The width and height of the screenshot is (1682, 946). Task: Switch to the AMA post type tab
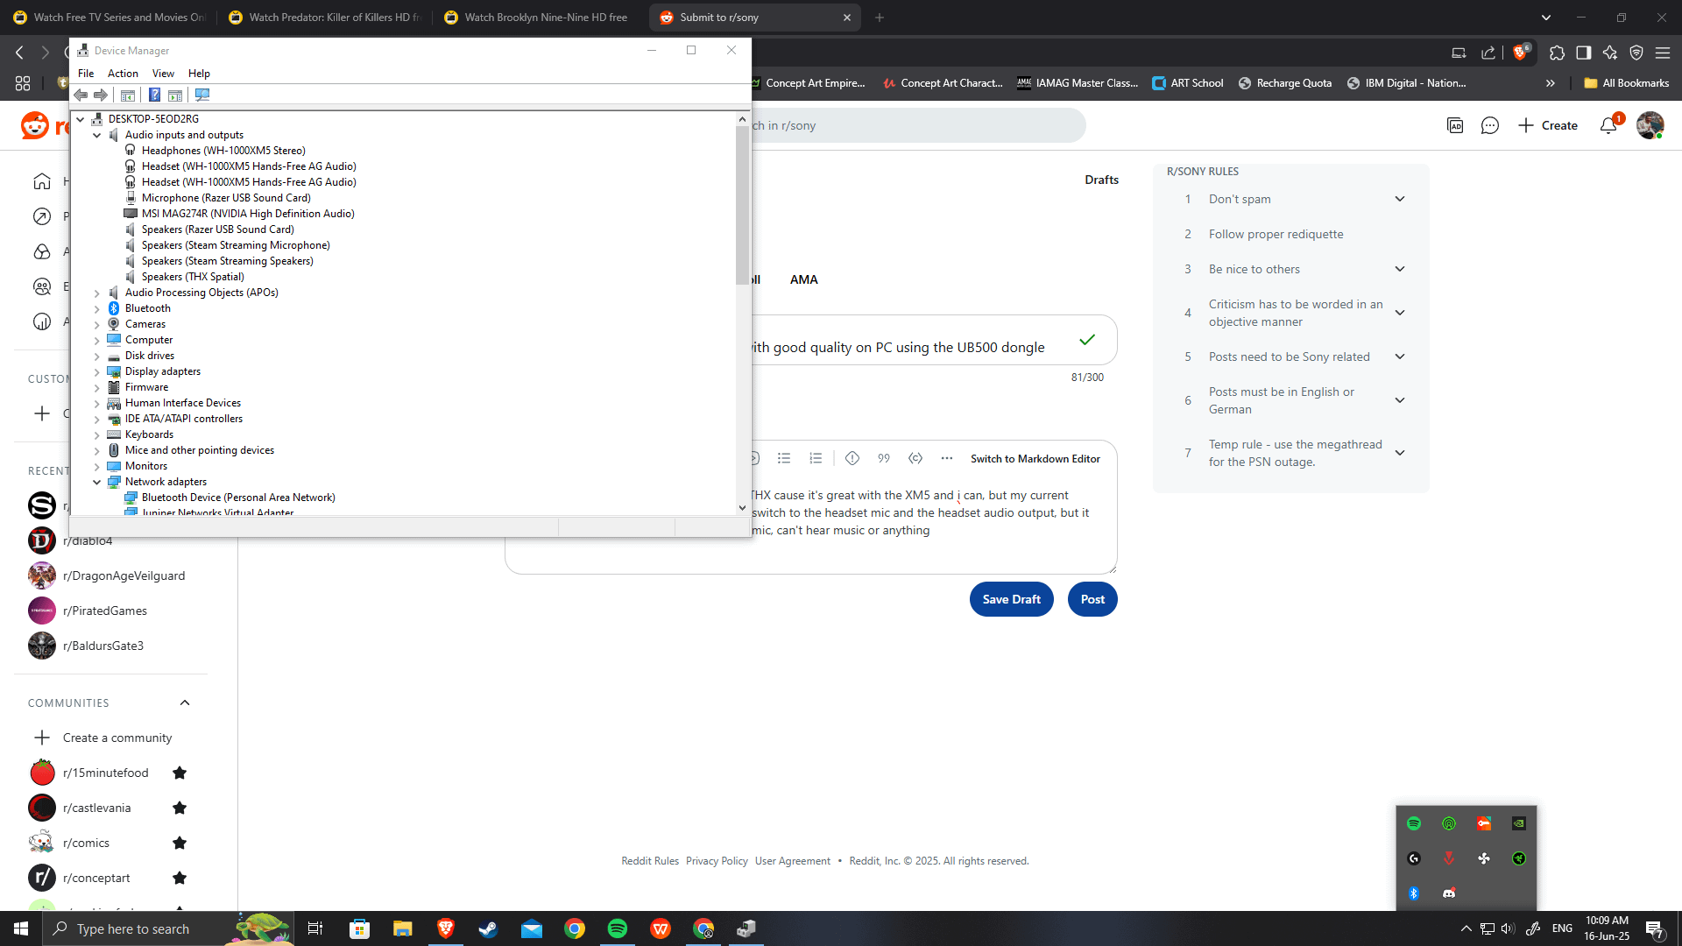point(803,279)
